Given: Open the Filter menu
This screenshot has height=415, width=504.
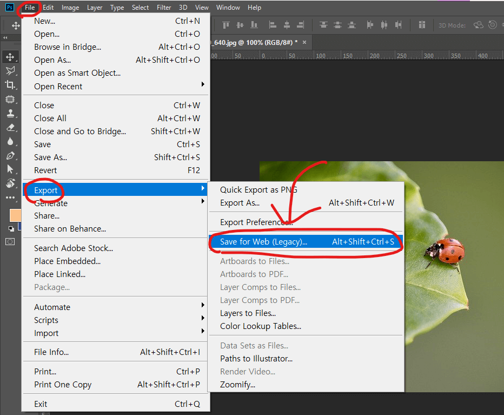Looking at the screenshot, I should 164,8.
